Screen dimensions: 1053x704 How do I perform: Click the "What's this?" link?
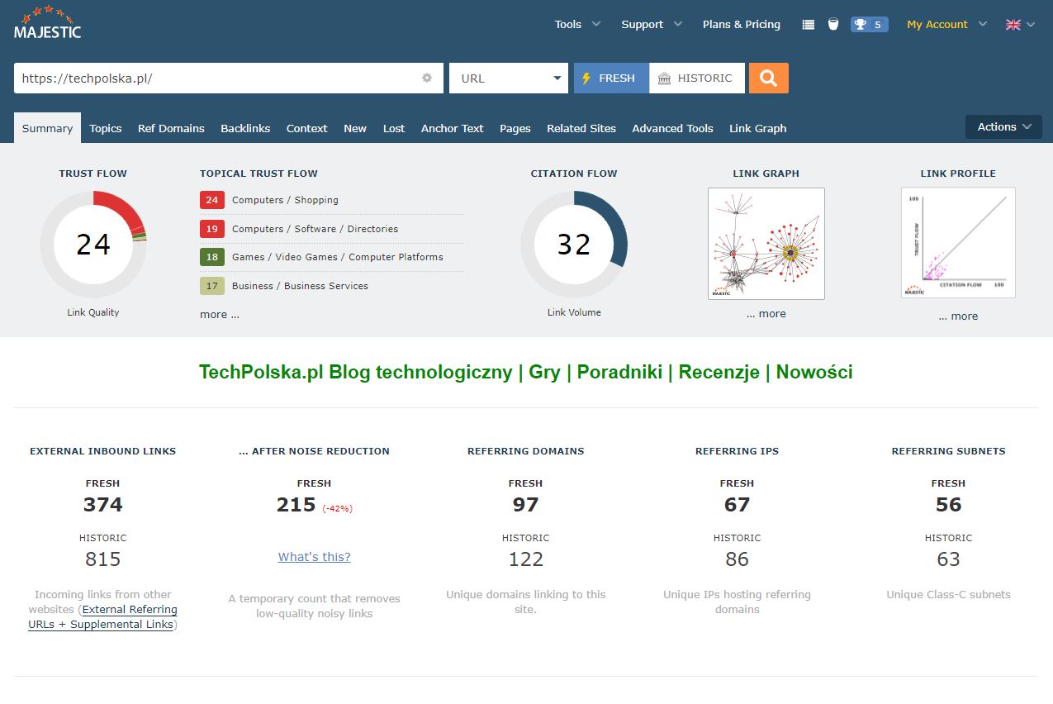[314, 557]
